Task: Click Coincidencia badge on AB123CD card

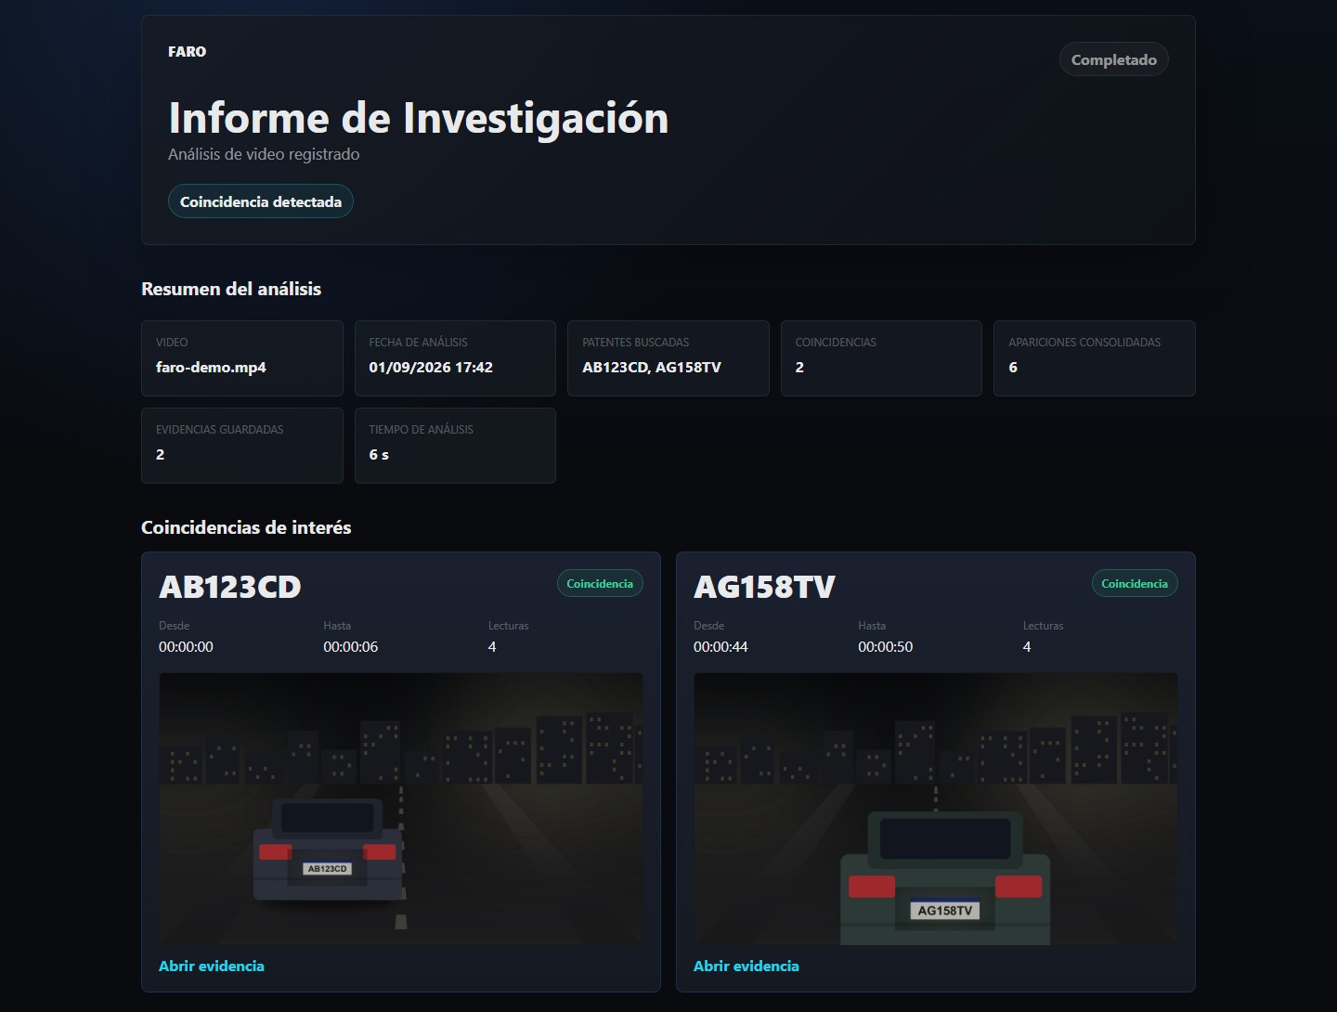Action: pos(600,583)
